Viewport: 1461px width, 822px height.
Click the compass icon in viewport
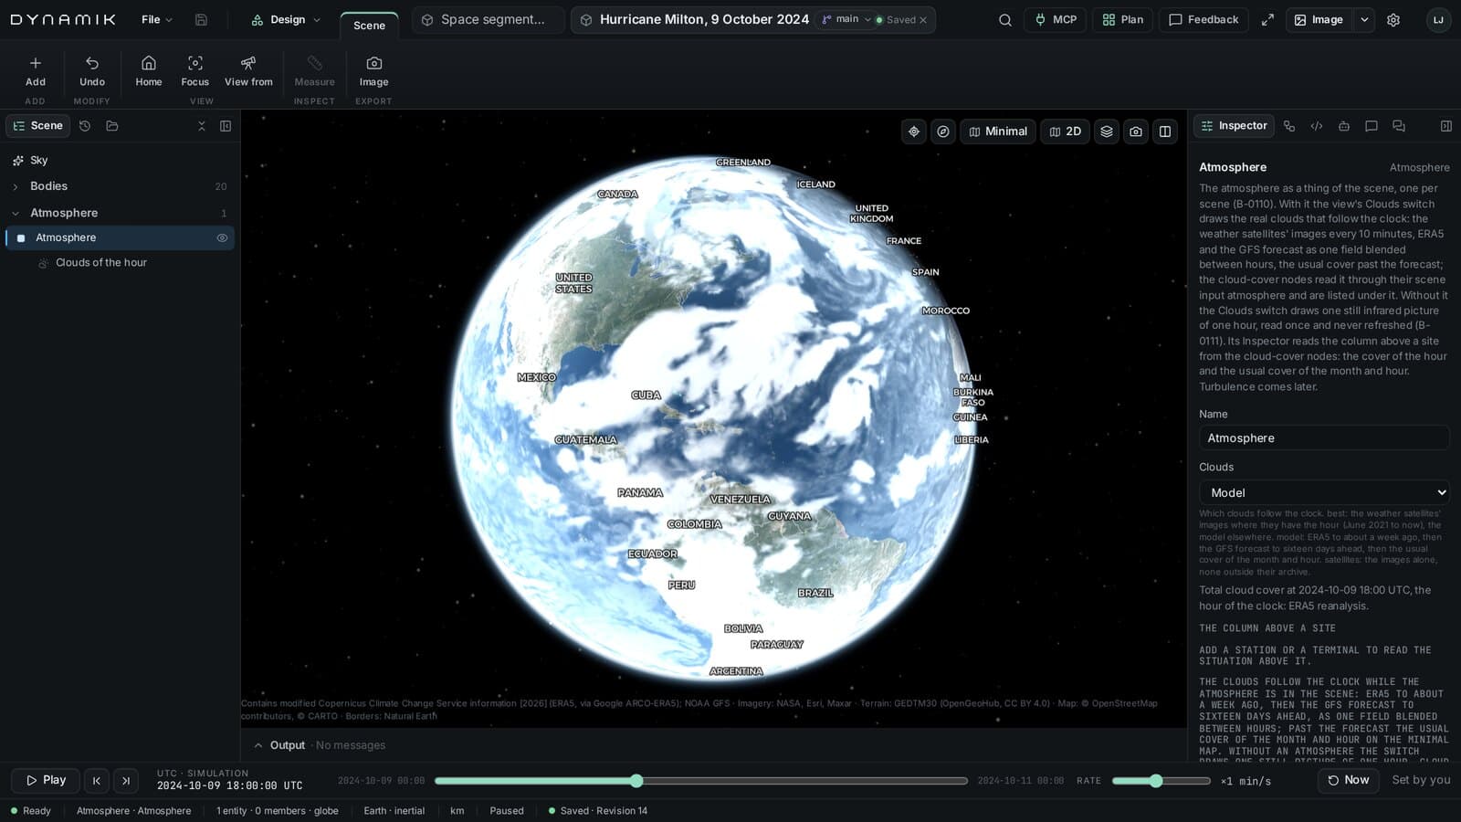(x=943, y=132)
